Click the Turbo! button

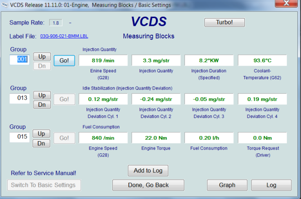click(x=224, y=23)
